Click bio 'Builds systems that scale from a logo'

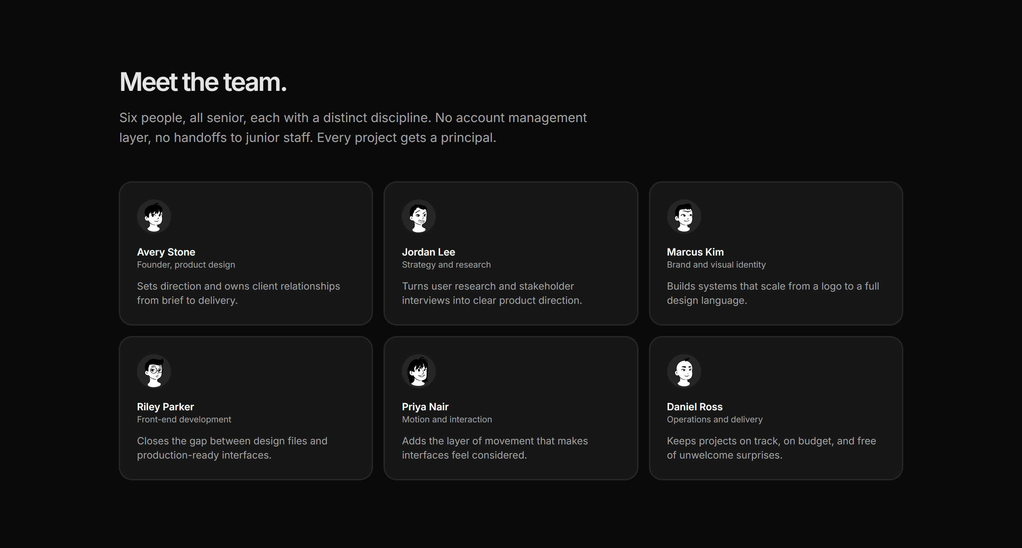(x=773, y=293)
